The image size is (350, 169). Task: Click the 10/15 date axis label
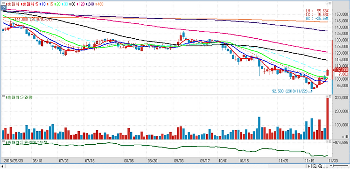click(244, 160)
